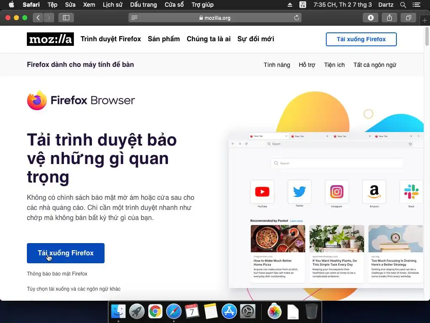
Task: Open the Safari app menu
Action: [31, 5]
